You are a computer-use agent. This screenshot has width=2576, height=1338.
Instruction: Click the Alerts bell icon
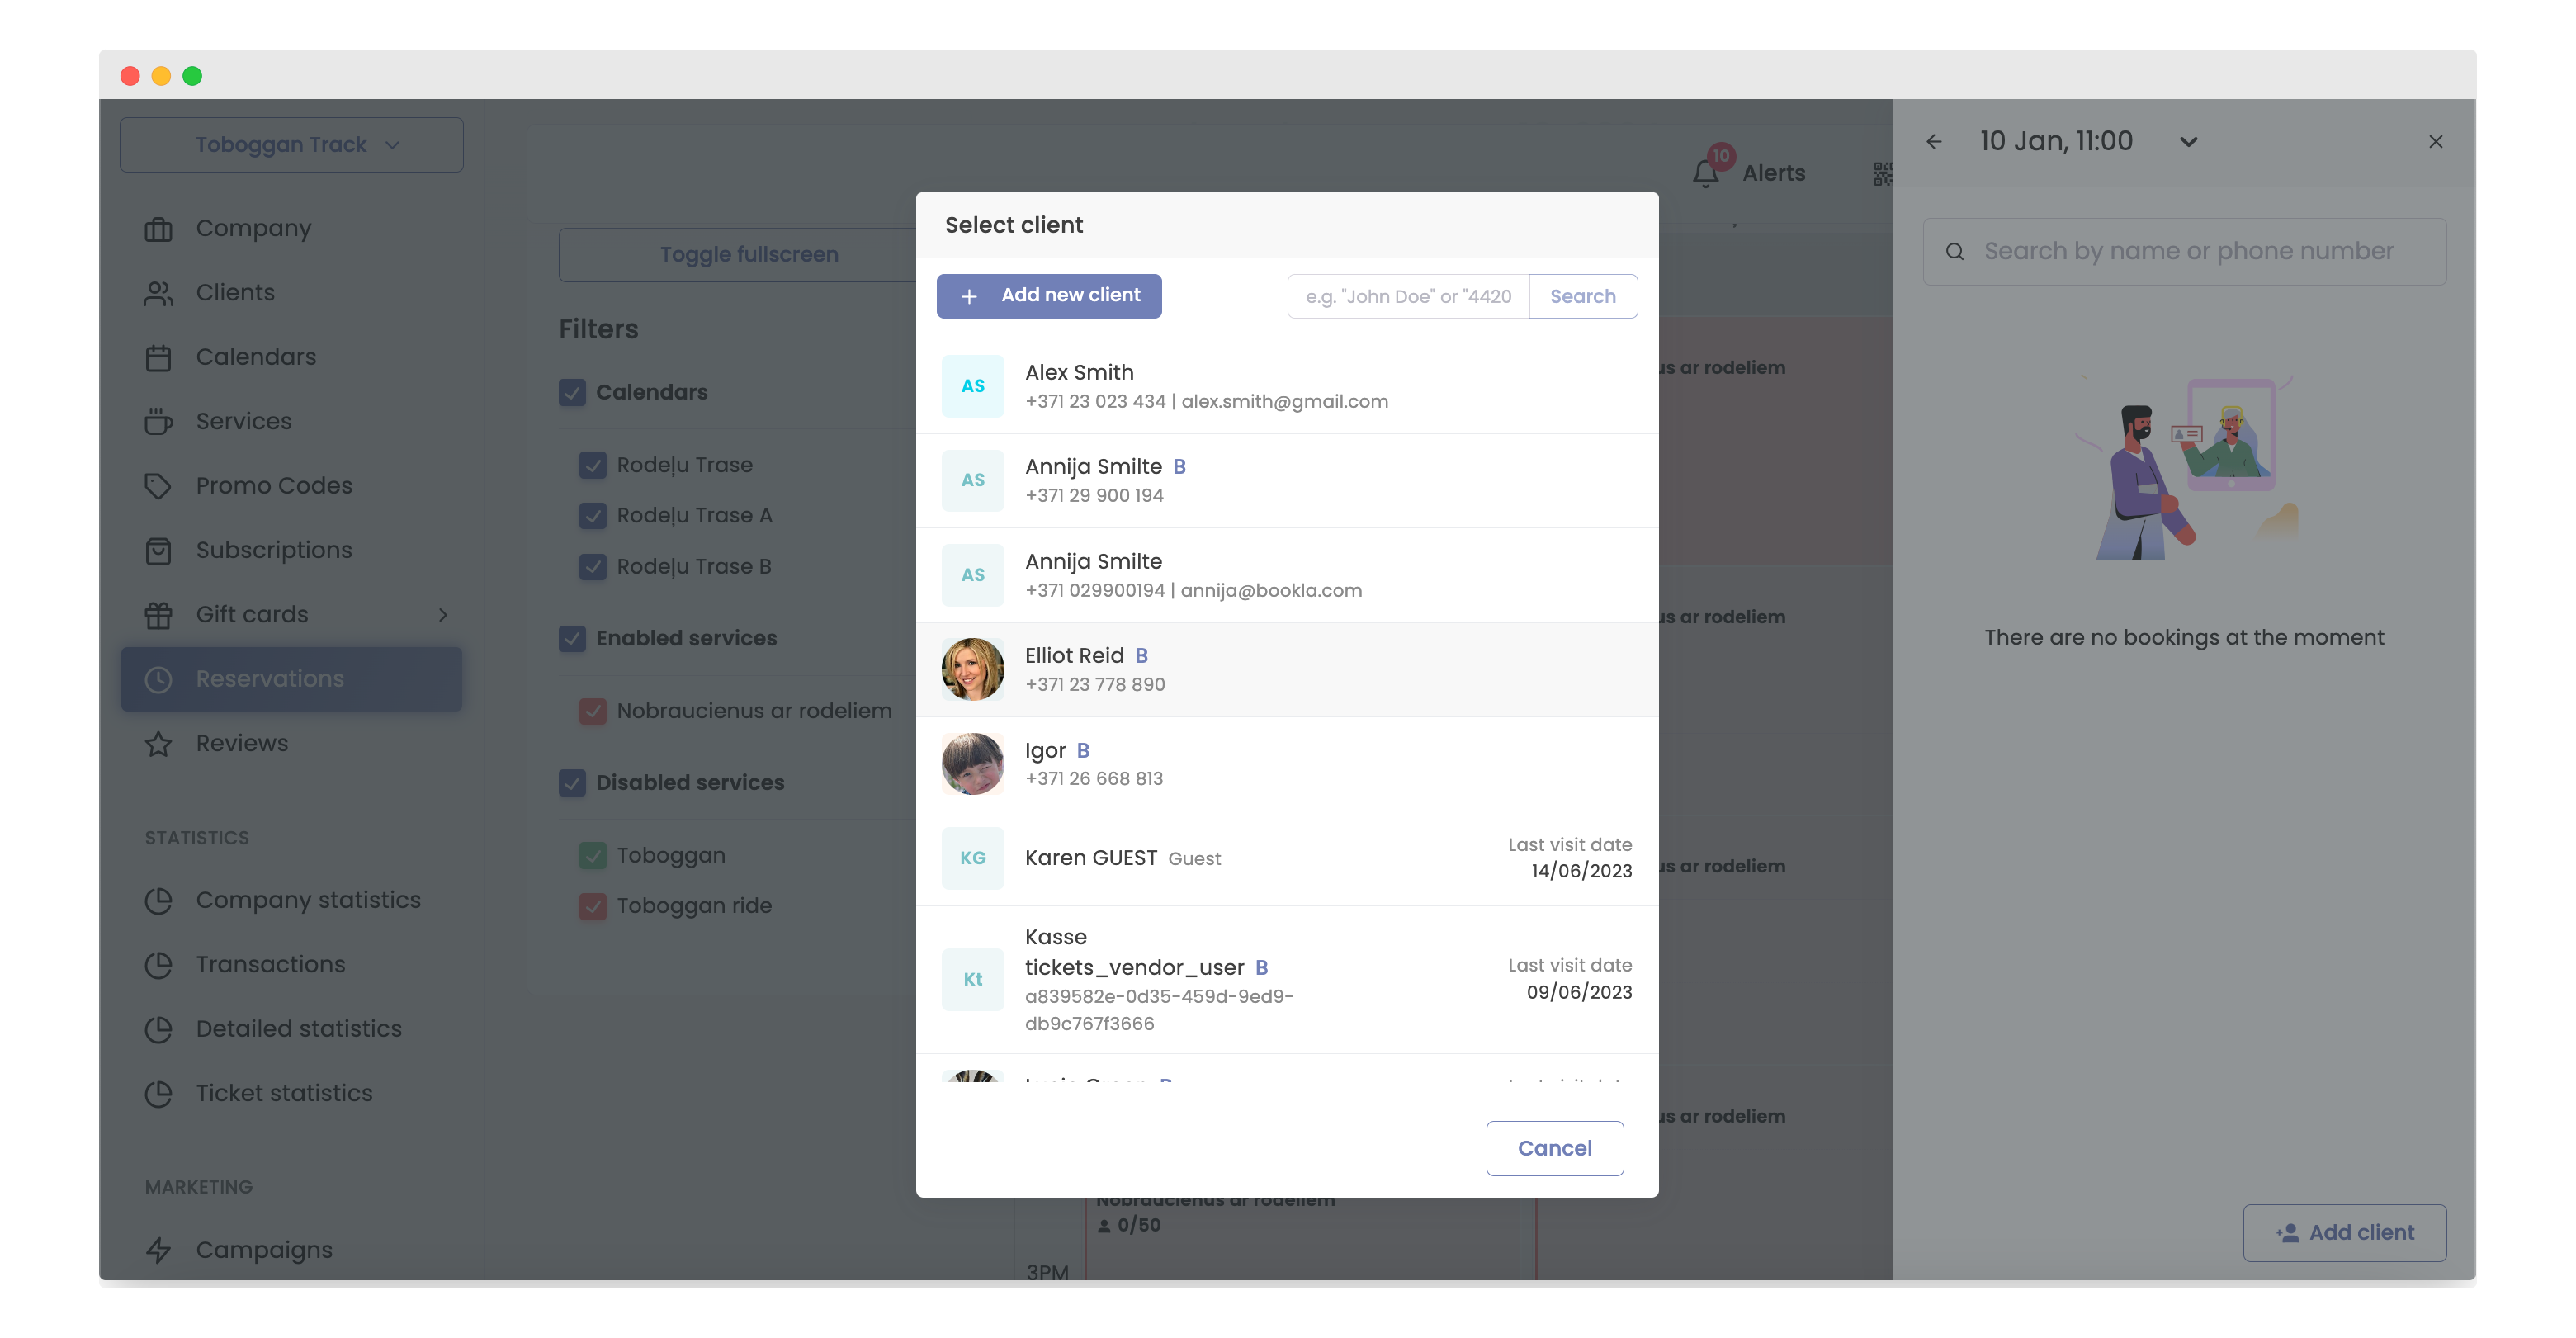(x=1706, y=173)
